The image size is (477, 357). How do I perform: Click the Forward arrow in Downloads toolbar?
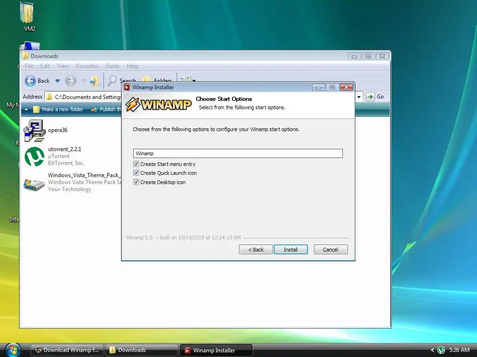click(x=71, y=81)
